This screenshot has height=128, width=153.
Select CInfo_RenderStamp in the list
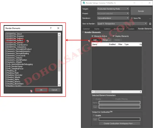[14, 66]
